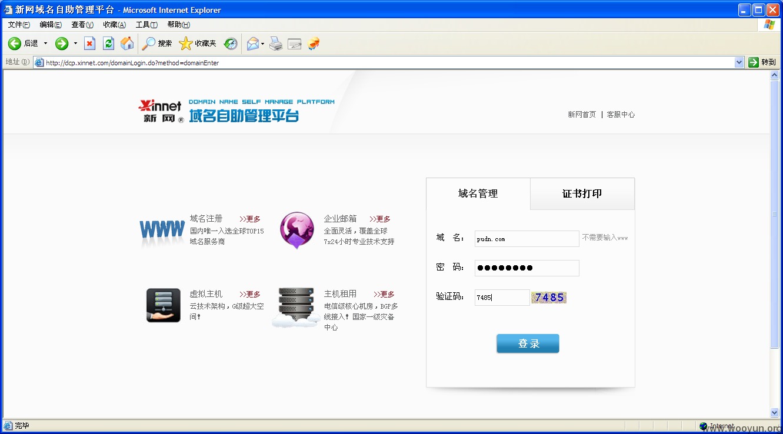783x434 pixels.
Task: Open the 查看 (View) menu
Action: [82, 25]
